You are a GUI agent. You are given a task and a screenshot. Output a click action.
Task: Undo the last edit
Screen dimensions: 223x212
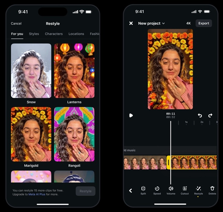[x=200, y=115]
